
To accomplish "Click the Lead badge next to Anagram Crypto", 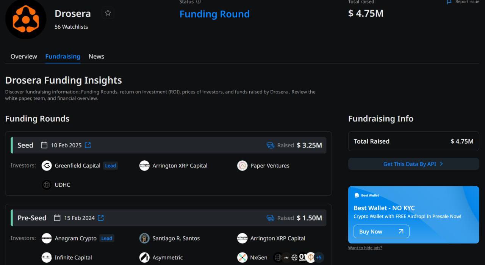I will click(x=106, y=238).
